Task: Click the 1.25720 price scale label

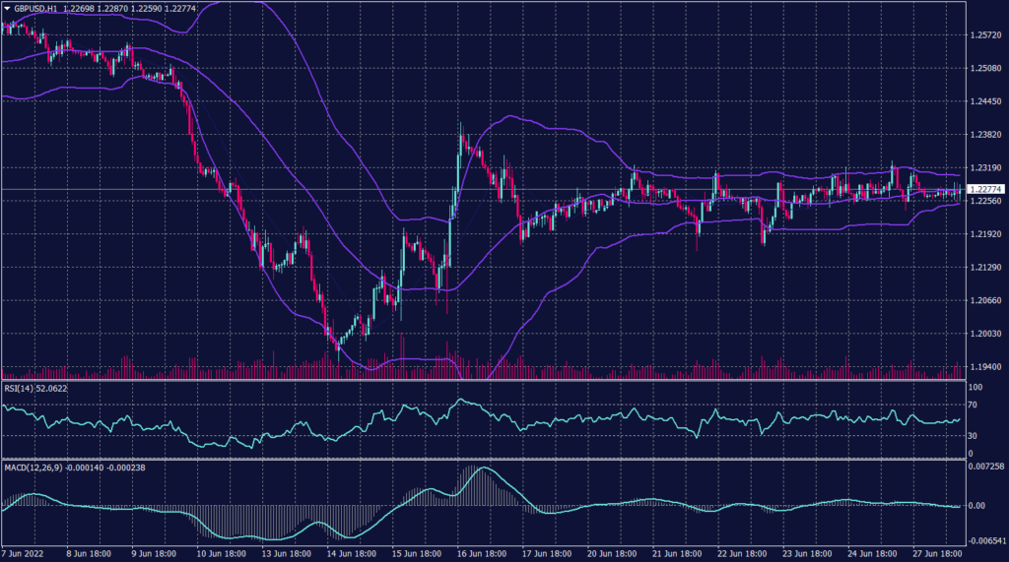Action: pos(984,35)
